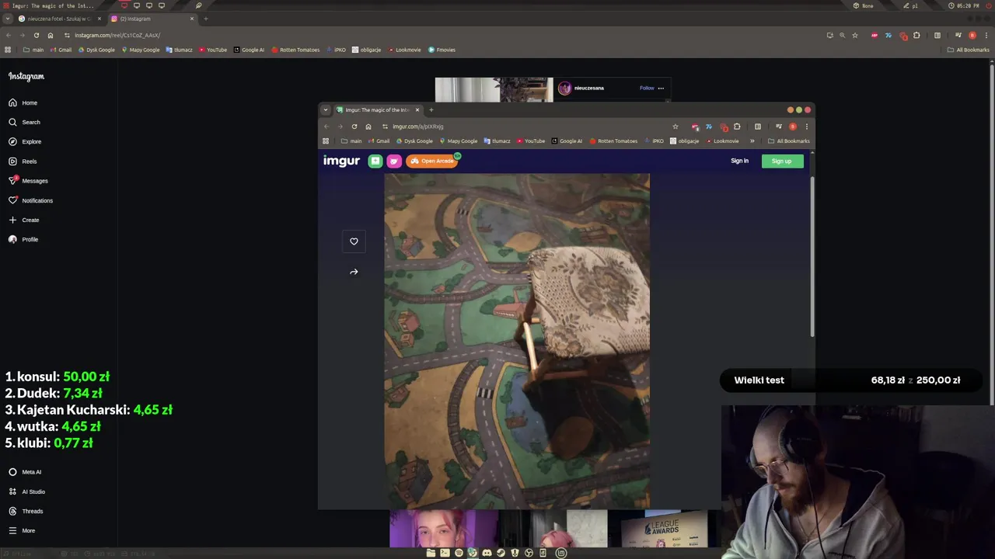Bookmark Imgur page with star icon

[675, 127]
